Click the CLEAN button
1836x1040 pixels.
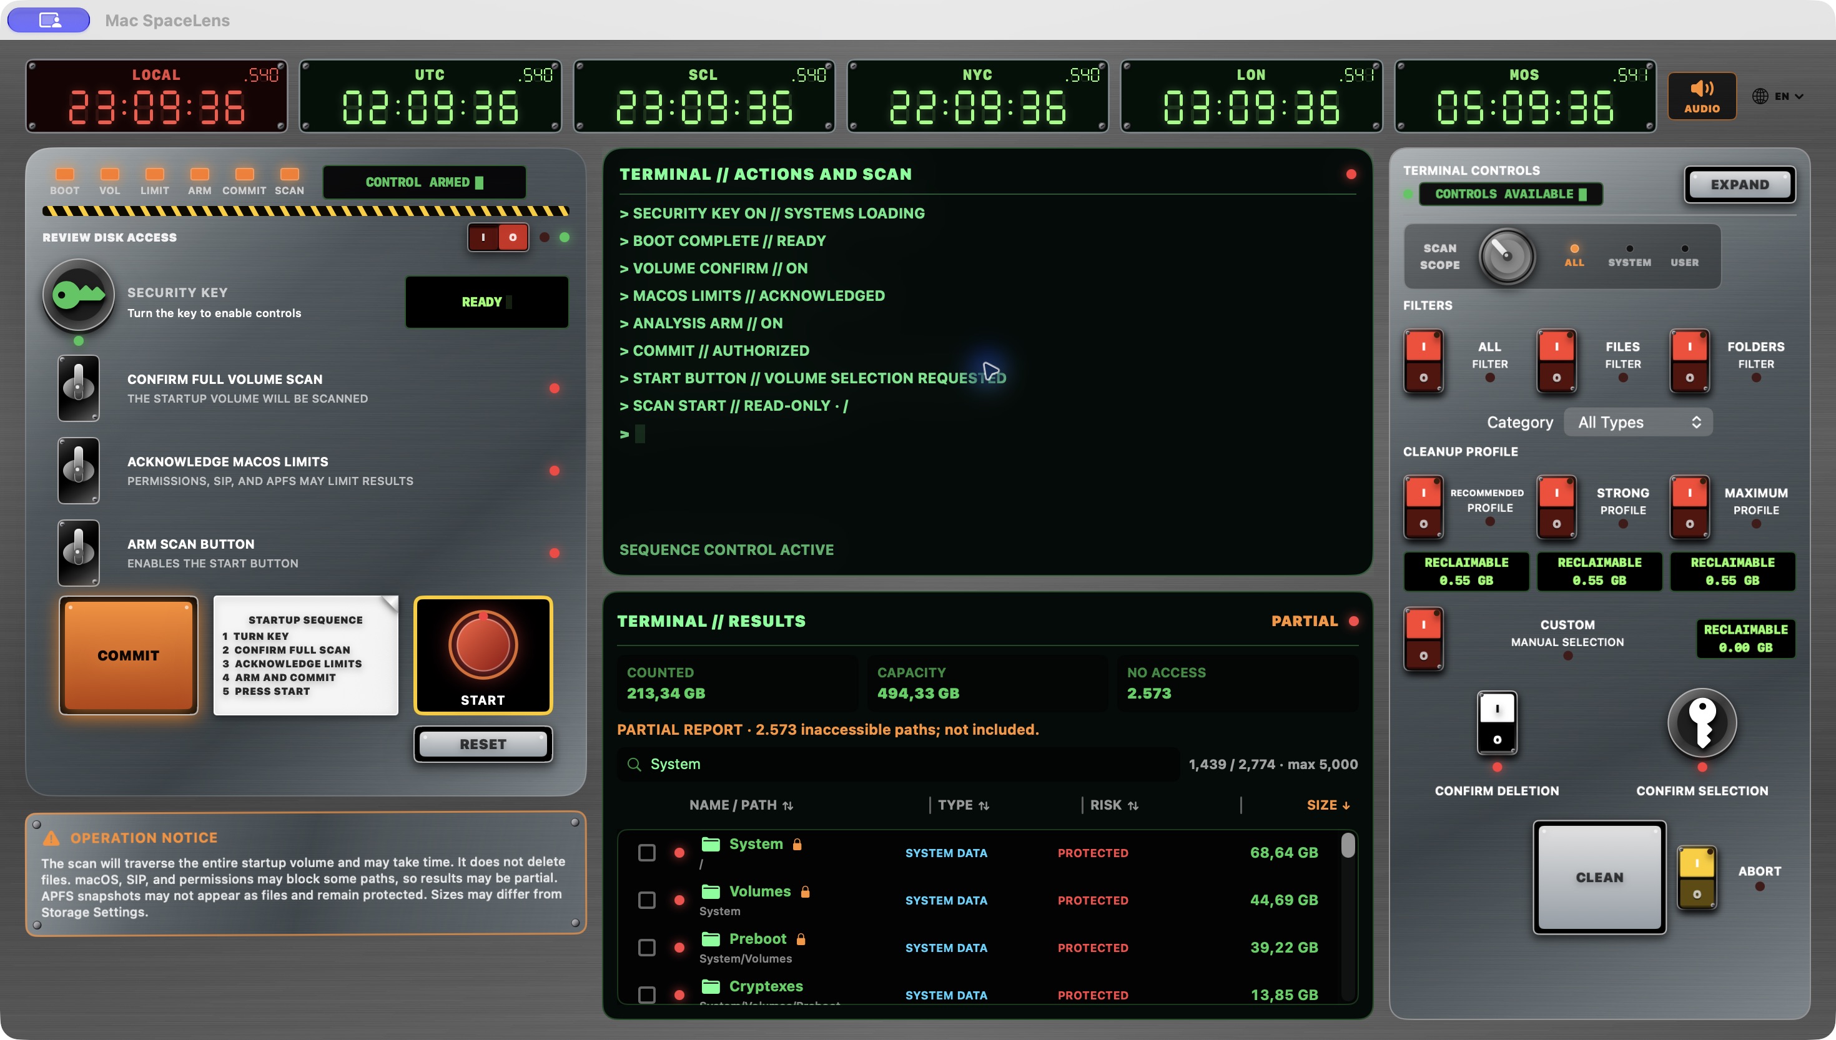coord(1599,877)
